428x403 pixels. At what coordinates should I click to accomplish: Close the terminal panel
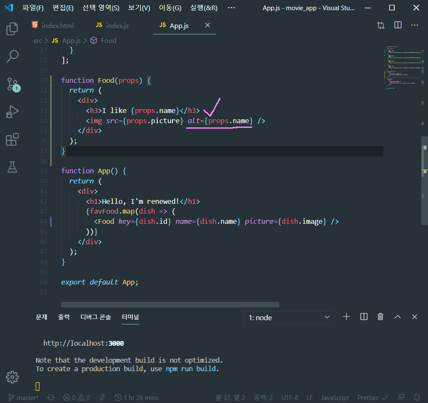414,317
